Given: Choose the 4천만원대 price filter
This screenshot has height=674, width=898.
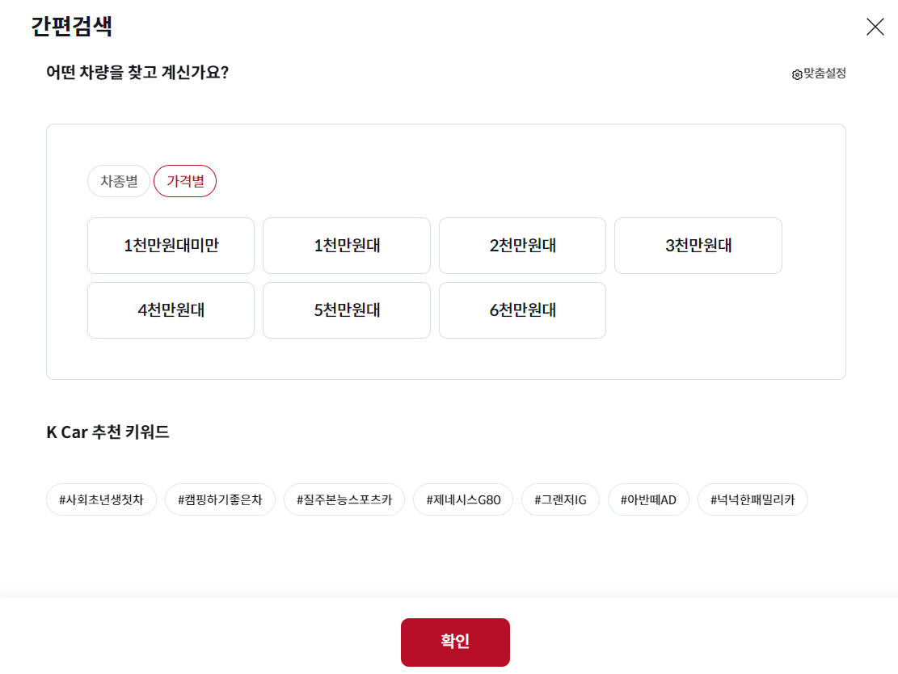Looking at the screenshot, I should 171,310.
